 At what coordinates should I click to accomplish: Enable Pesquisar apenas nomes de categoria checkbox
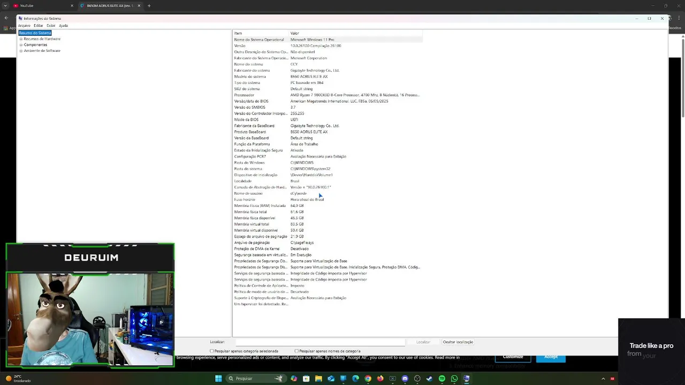tap(296, 351)
